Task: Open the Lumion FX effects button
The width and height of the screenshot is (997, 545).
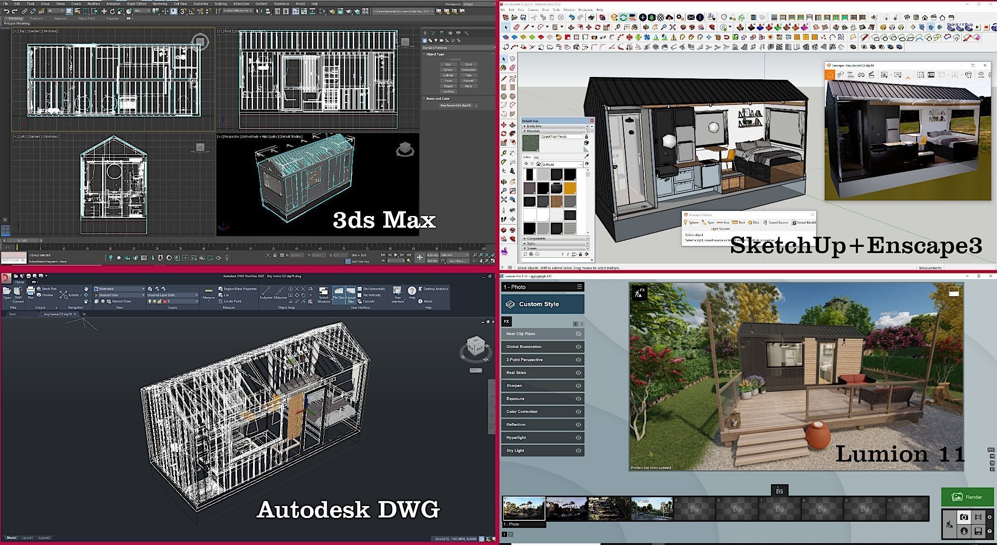Action: pyautogui.click(x=507, y=321)
